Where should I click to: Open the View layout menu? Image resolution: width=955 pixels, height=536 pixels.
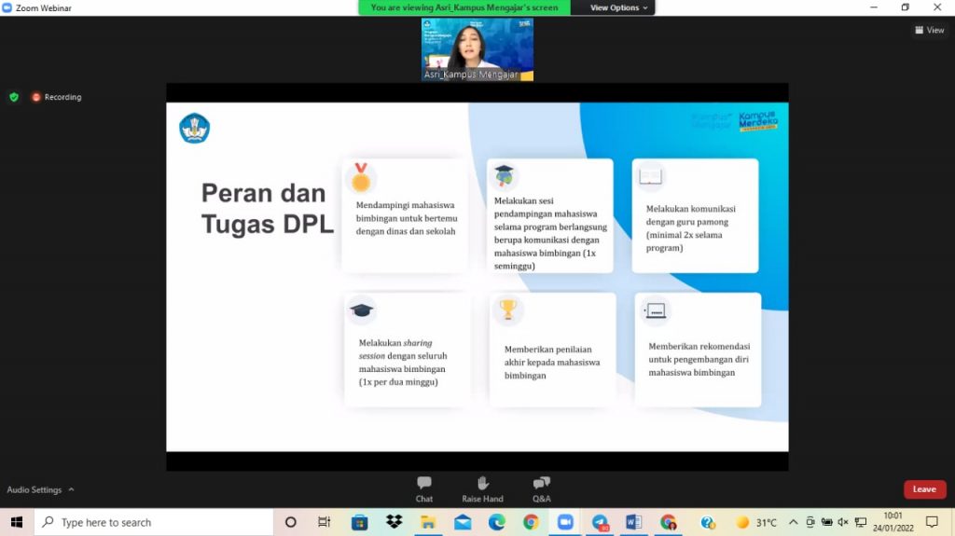pyautogui.click(x=929, y=30)
